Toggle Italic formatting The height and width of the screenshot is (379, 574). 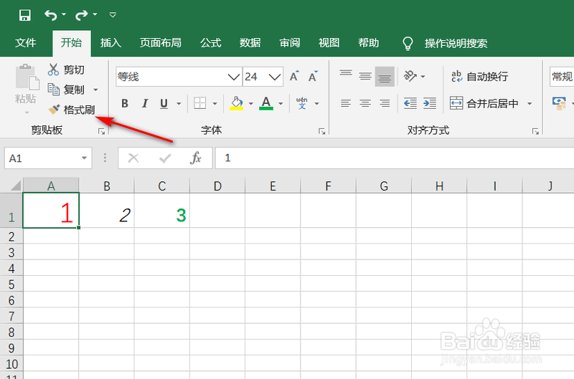tap(145, 103)
